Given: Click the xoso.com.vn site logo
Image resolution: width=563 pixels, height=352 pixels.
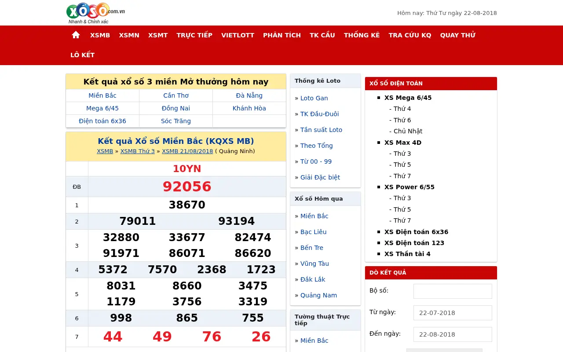Looking at the screenshot, I should coord(95,13).
